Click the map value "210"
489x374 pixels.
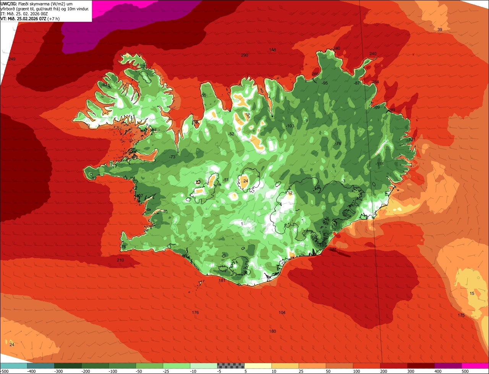(120, 260)
